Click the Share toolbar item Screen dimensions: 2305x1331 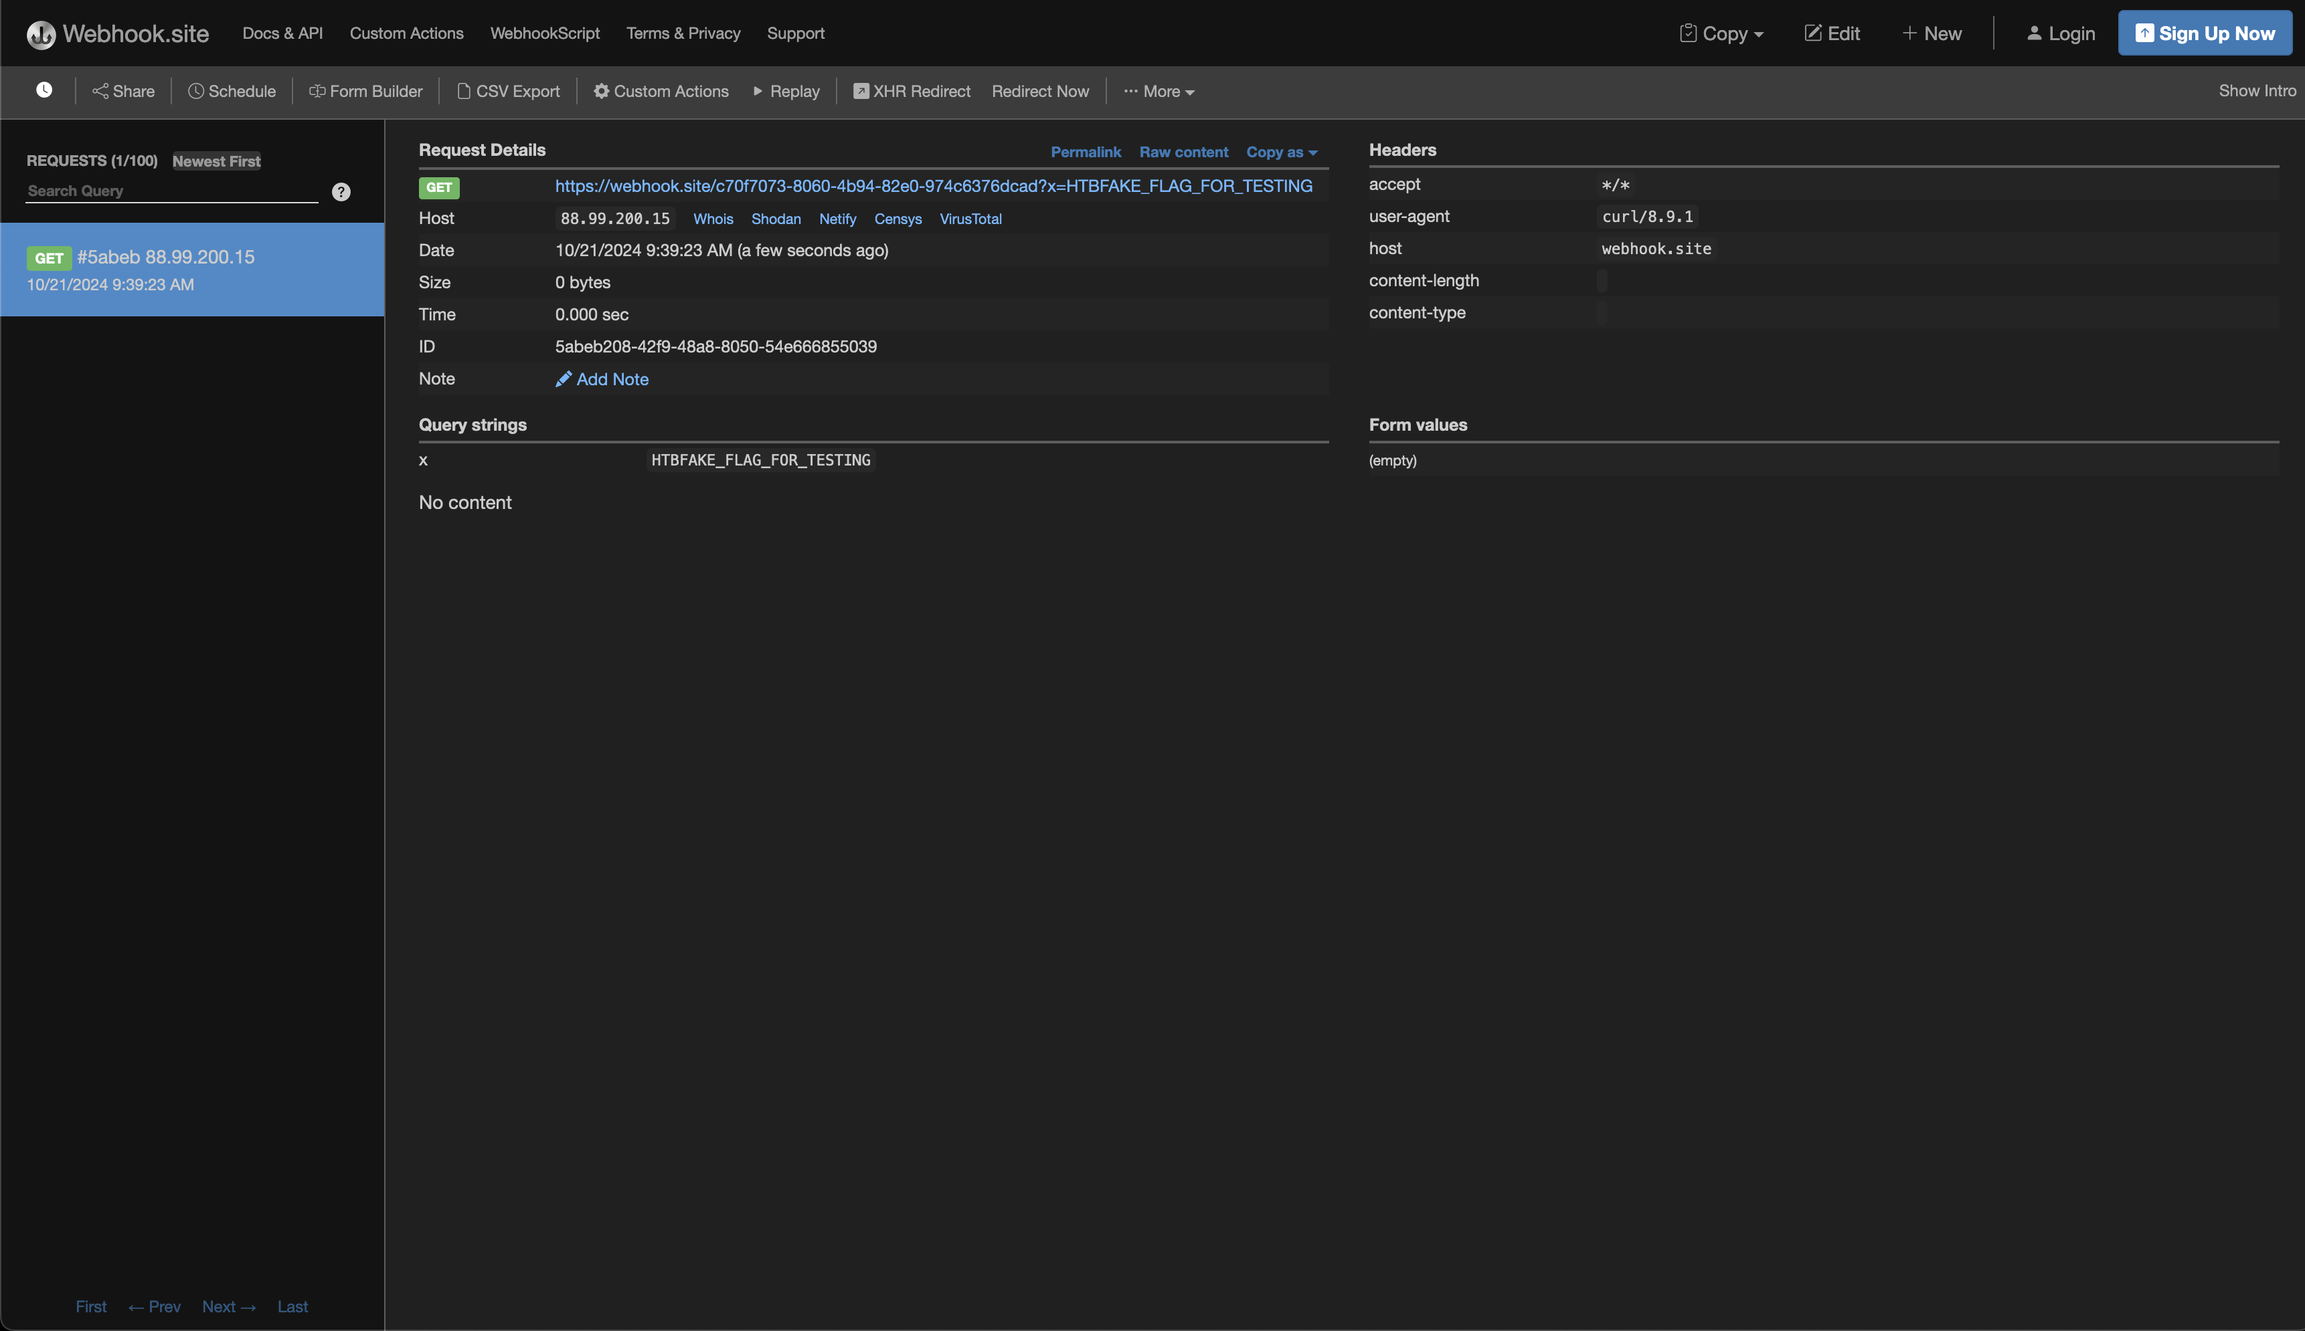tap(123, 92)
